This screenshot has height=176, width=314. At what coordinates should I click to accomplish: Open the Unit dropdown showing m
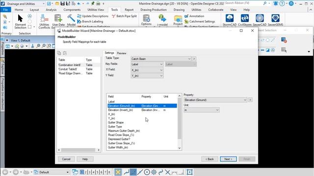pos(202,110)
